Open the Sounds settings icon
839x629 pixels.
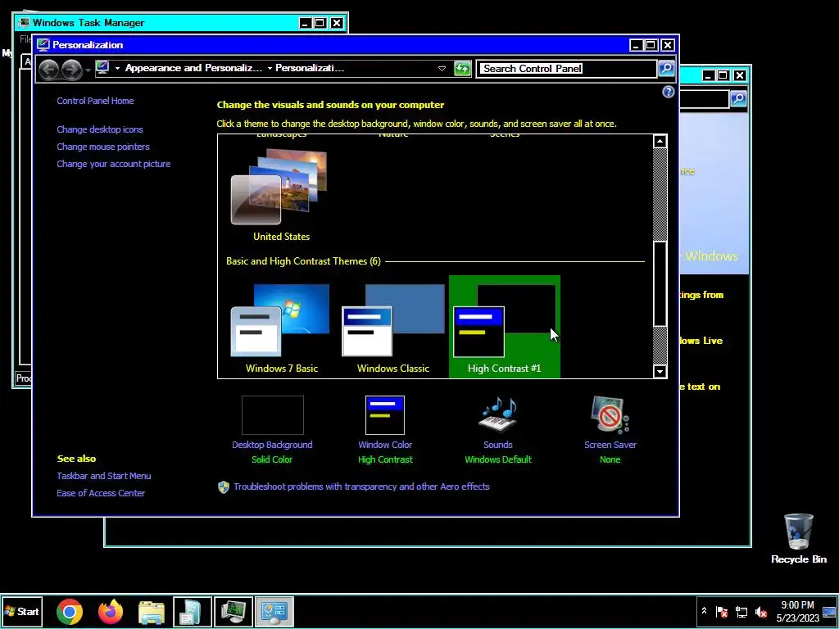tap(497, 414)
